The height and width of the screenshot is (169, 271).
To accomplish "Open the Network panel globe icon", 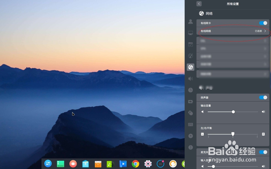I will 201,13.
